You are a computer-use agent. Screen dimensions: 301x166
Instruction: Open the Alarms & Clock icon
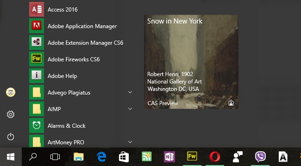point(37,125)
